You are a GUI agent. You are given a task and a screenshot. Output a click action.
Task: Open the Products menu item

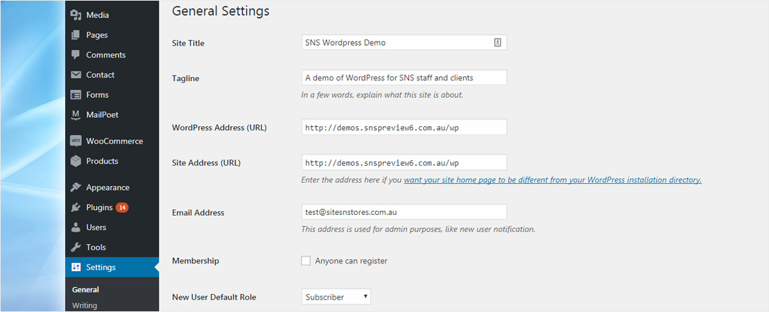tap(102, 162)
